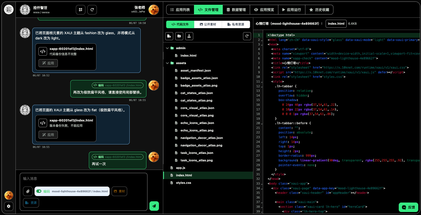Click 张老师 profile avatar in header

(x=154, y=10)
